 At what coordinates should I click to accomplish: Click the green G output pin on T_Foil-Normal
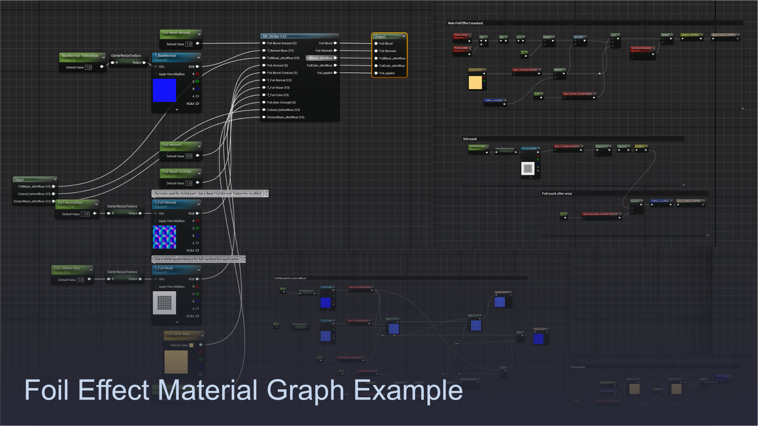[197, 228]
